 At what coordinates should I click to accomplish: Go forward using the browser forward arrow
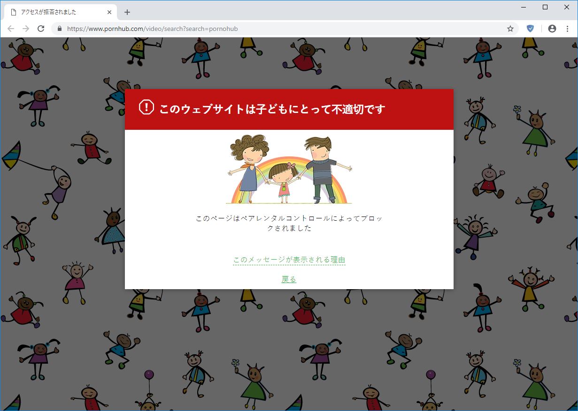click(26, 29)
